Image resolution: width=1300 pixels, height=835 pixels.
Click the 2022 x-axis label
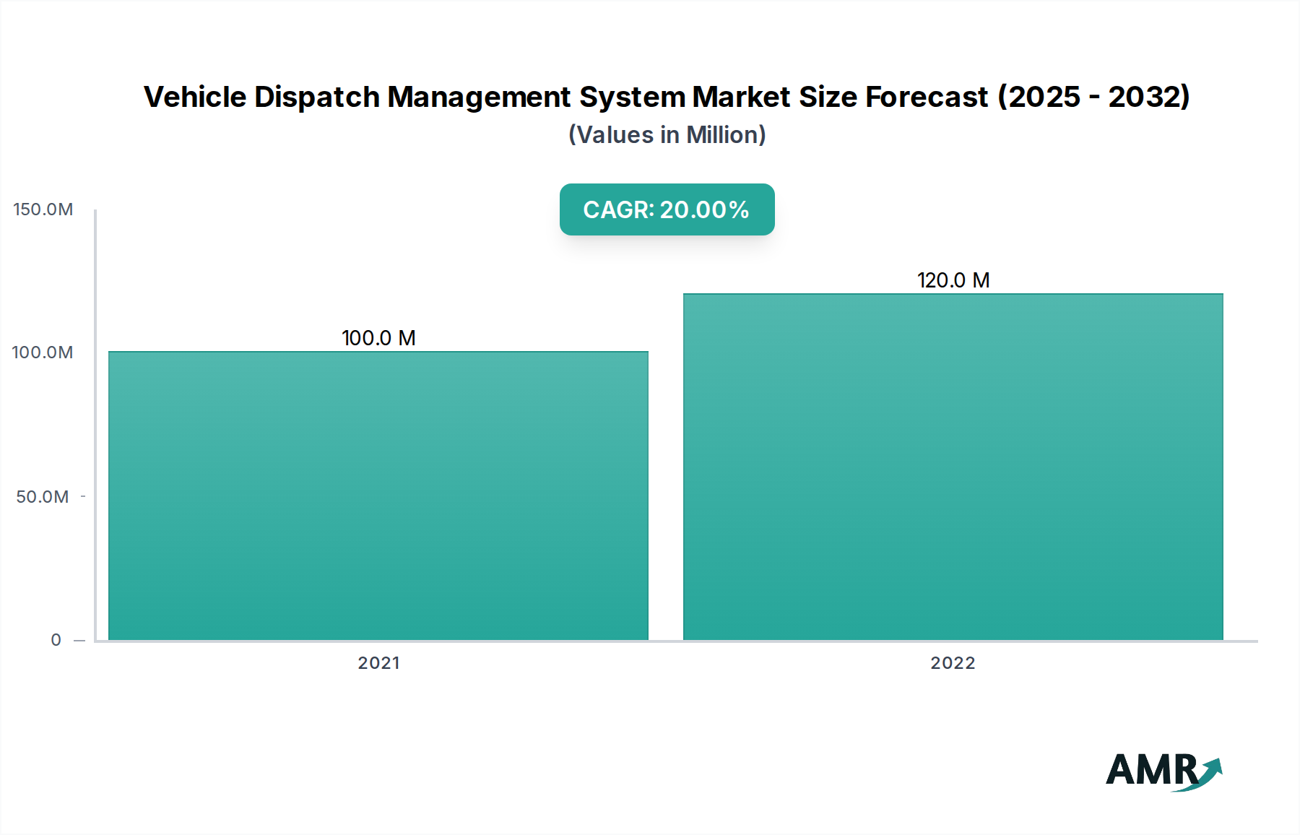[953, 663]
